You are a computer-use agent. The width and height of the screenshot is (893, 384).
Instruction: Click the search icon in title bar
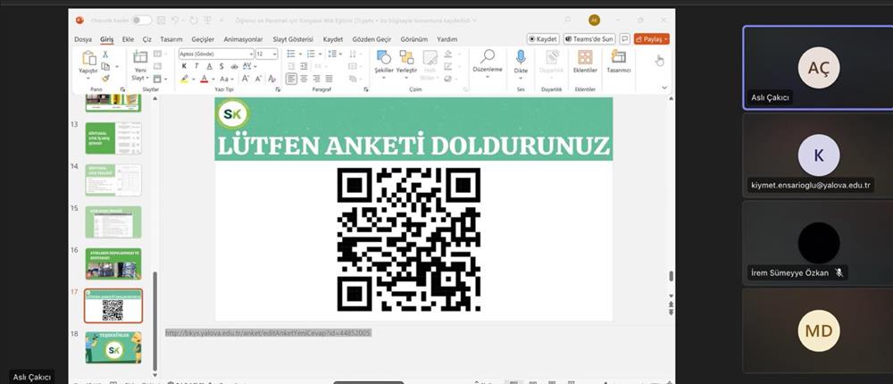567,20
